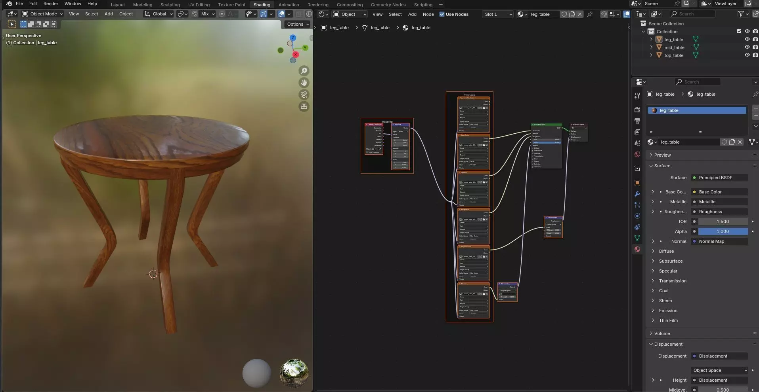
Task: Adjust the Midlevel value slider
Action: (723, 390)
